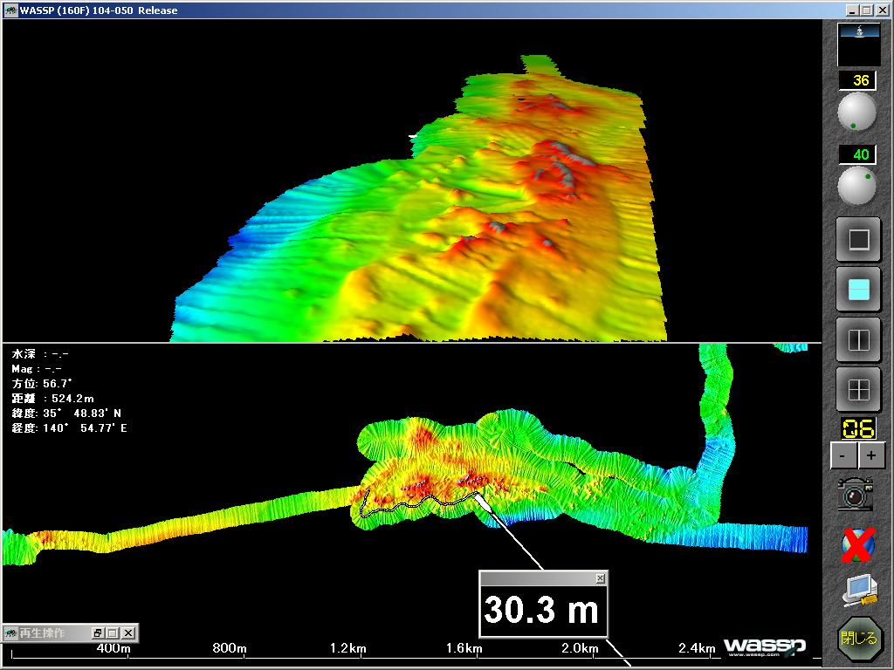Click the globe with red X icon
The width and height of the screenshot is (894, 670).
[859, 544]
